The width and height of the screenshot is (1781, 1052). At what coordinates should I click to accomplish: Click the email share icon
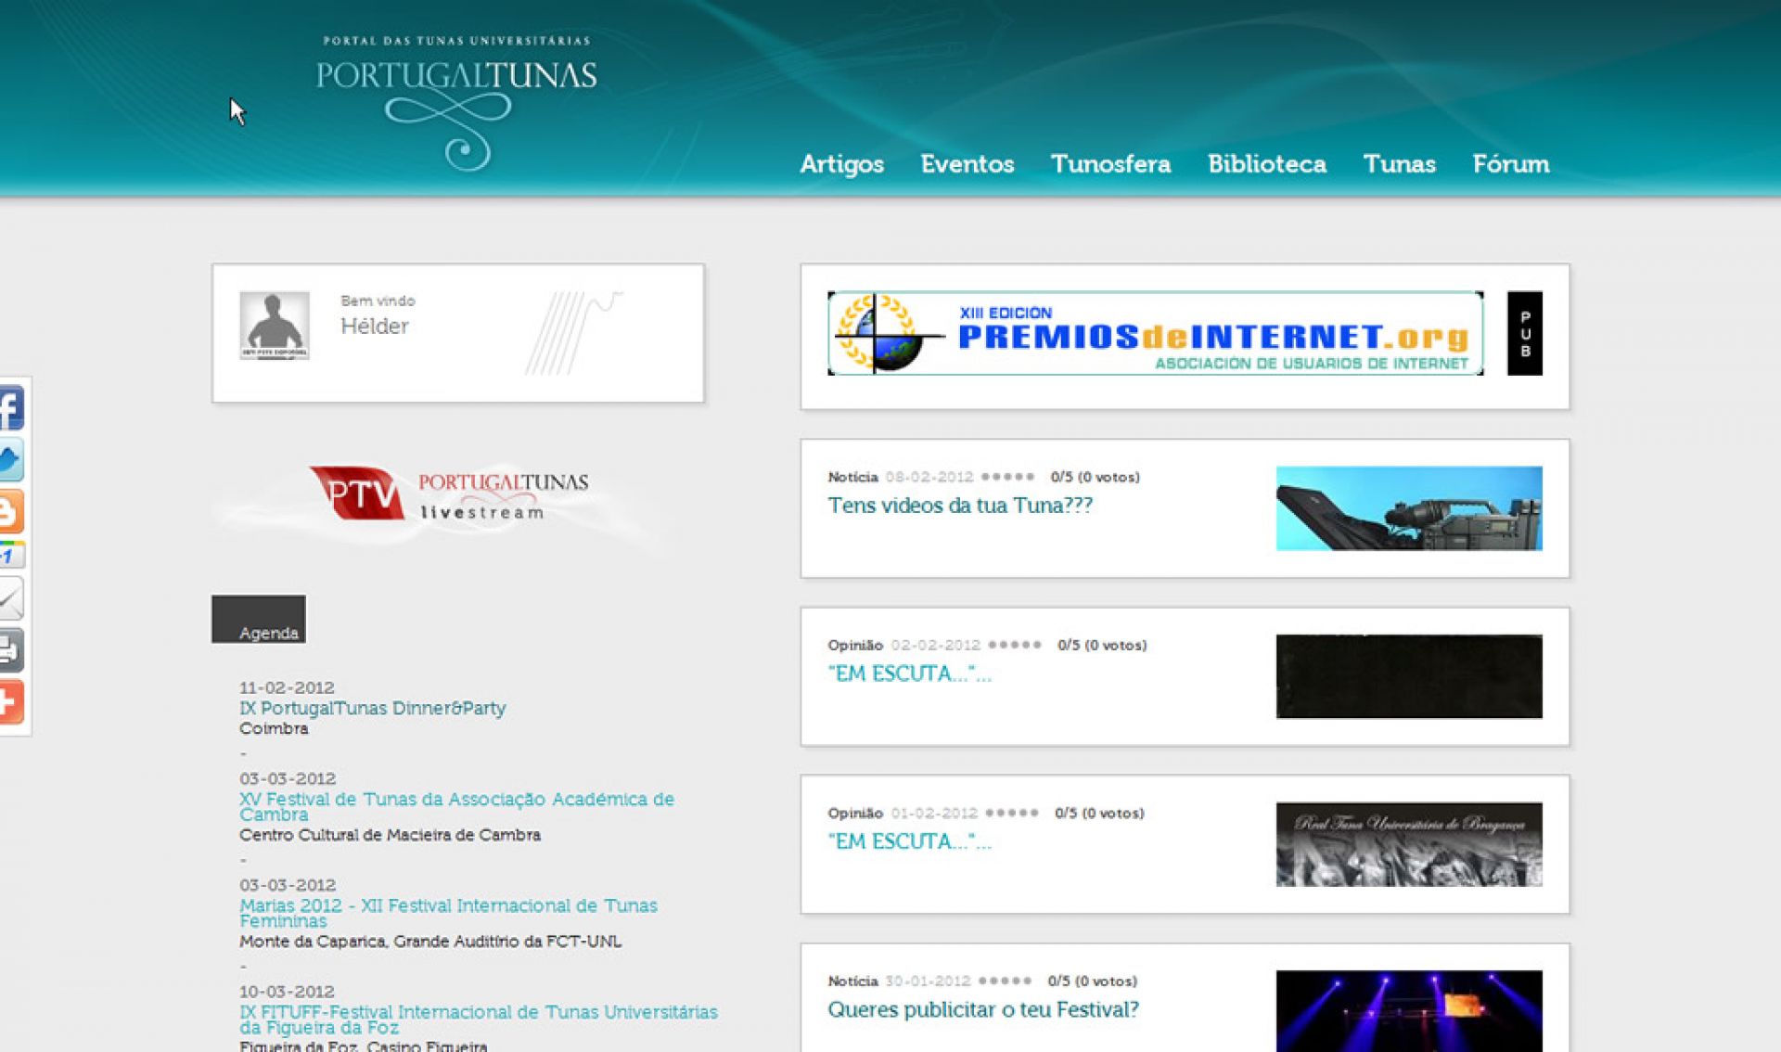coord(10,598)
